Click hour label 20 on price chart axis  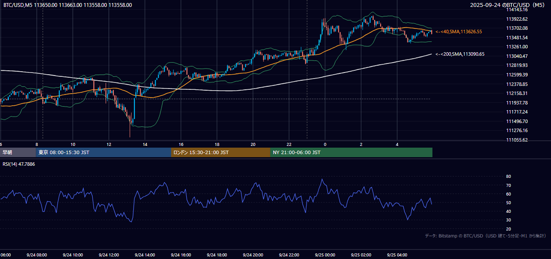pyautogui.click(x=253, y=144)
